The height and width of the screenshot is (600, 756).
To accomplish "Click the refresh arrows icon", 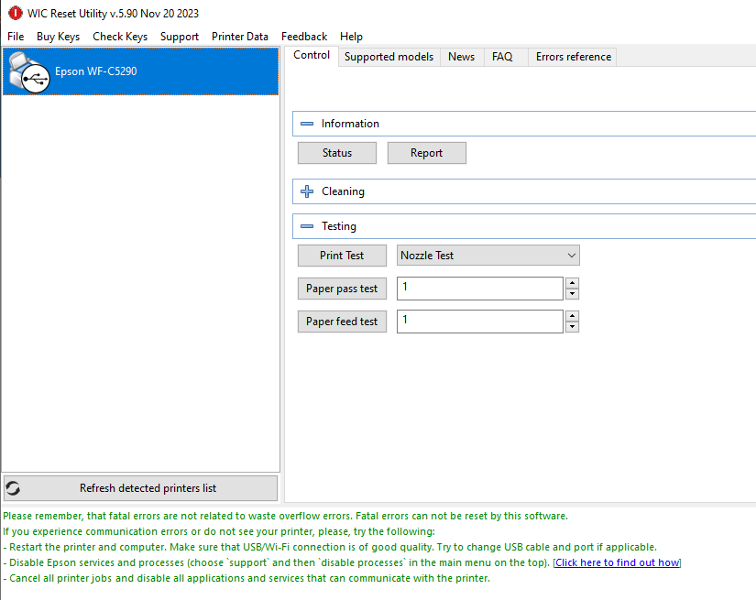I will coord(13,488).
